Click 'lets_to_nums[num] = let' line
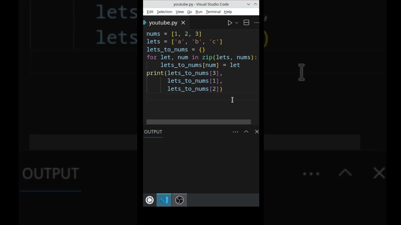The width and height of the screenshot is (401, 225). [x=200, y=65]
